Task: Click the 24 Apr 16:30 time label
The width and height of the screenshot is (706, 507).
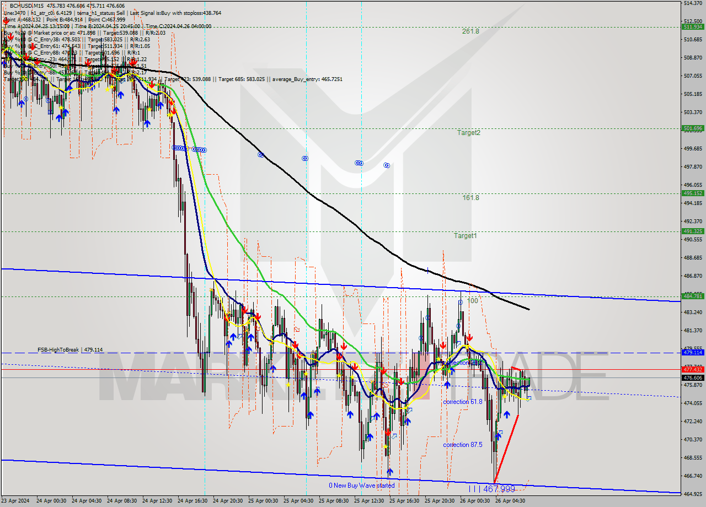Action: click(x=192, y=501)
